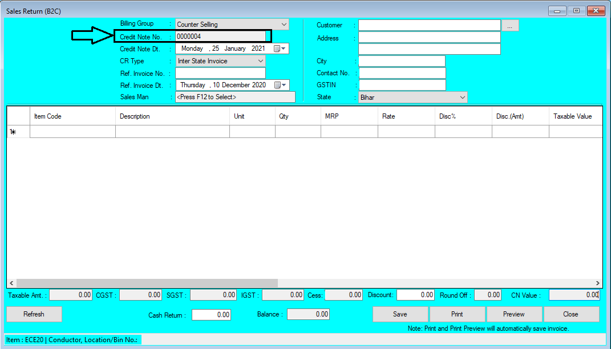Click the Refresh button
Image resolution: width=611 pixels, height=349 pixels.
tap(34, 314)
